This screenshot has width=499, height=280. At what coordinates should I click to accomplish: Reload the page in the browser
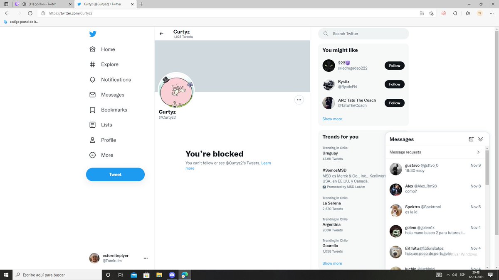coord(30,13)
